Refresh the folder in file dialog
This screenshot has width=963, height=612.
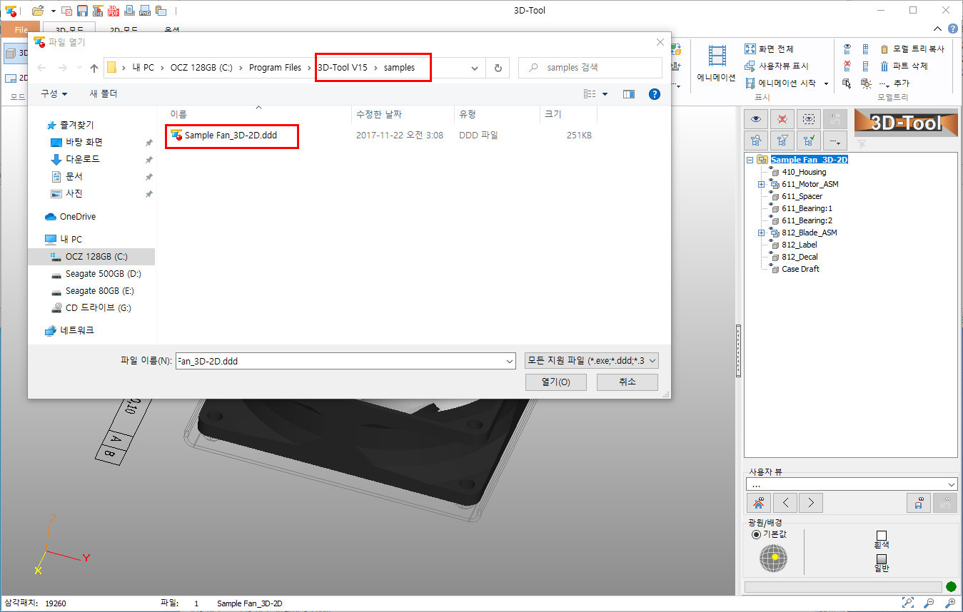pos(498,68)
